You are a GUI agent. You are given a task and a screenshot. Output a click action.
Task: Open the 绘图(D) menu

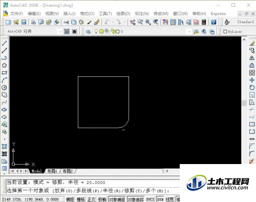(123, 14)
